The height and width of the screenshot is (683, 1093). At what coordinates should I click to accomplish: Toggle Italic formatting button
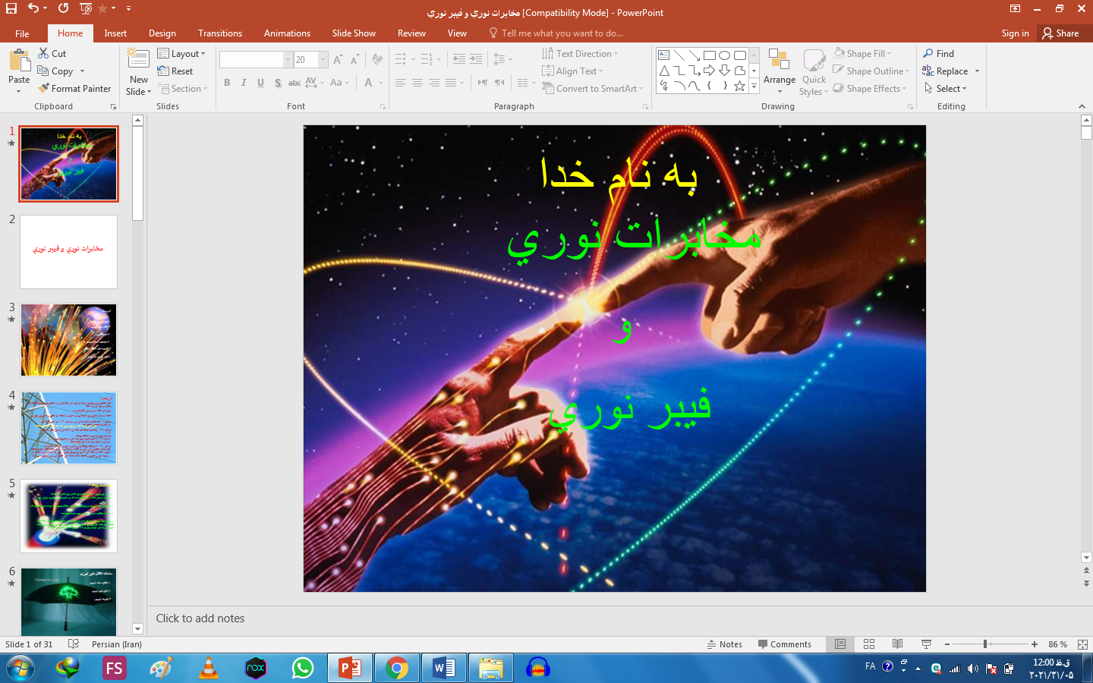(244, 83)
